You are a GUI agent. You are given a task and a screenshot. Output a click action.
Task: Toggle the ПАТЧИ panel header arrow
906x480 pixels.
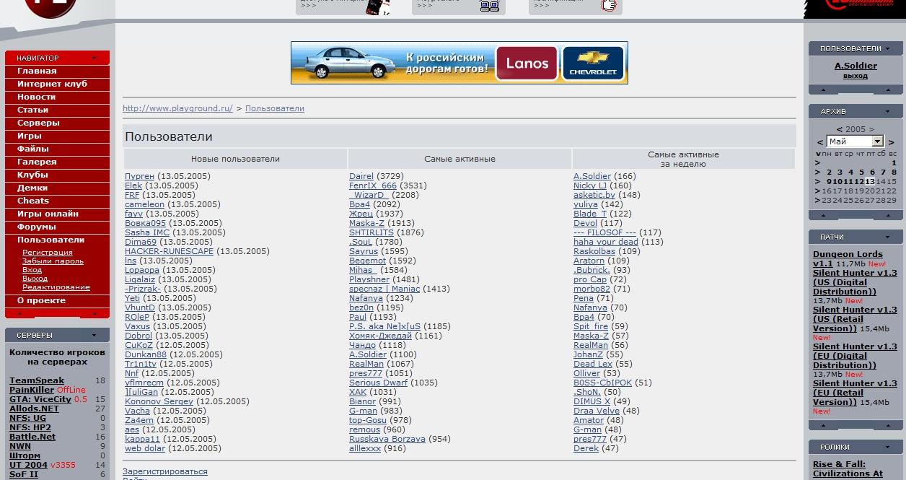coord(888,237)
